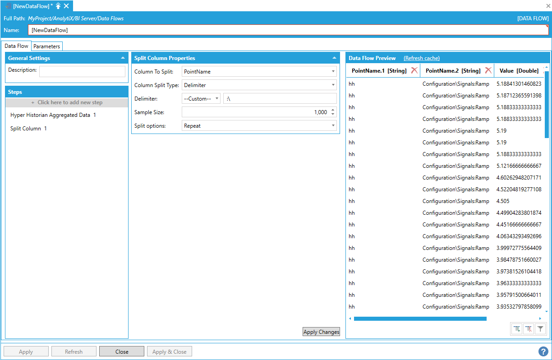552x360 pixels.
Task: Close the NewDataFlow tab with X
Action: tap(66, 6)
